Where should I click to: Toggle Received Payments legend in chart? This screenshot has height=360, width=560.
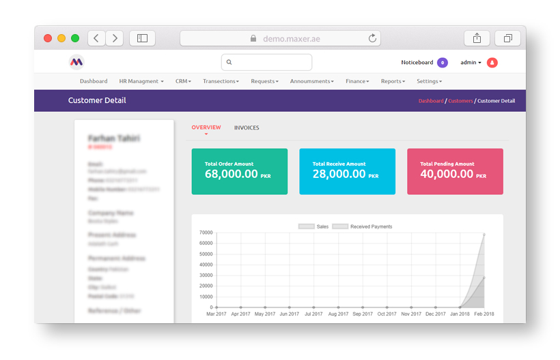[x=363, y=226]
